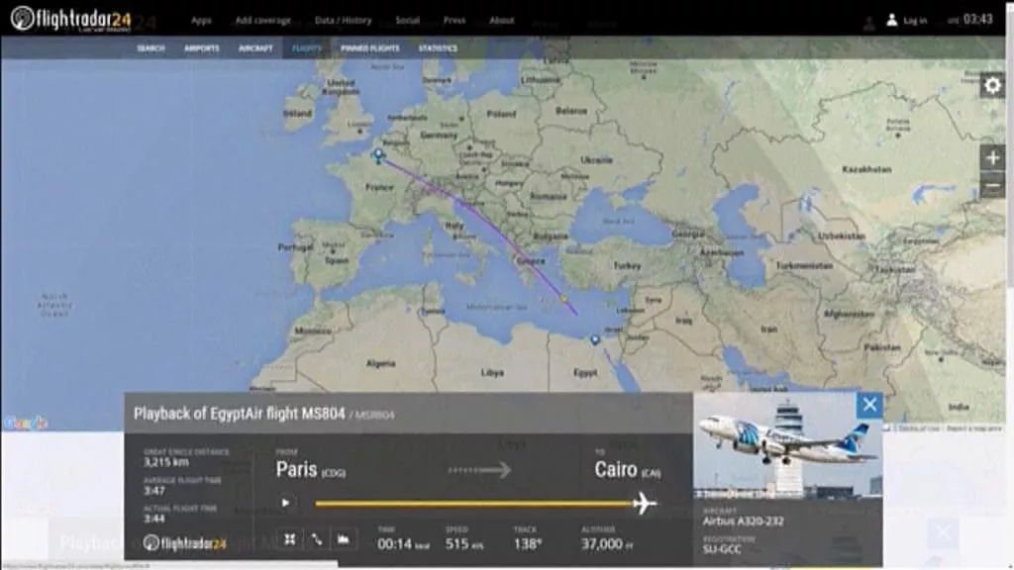Click the route path toggle icon
Image resolution: width=1014 pixels, height=570 pixels.
click(316, 539)
